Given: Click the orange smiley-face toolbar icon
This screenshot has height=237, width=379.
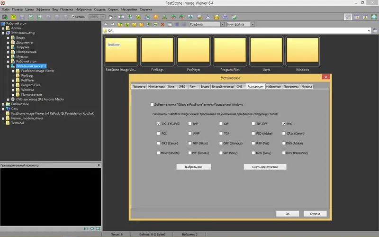Looking at the screenshot, I should click(156, 17).
